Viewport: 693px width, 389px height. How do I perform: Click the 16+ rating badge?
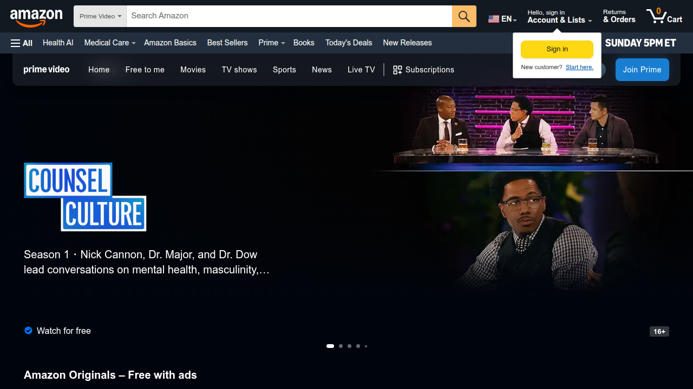click(659, 331)
